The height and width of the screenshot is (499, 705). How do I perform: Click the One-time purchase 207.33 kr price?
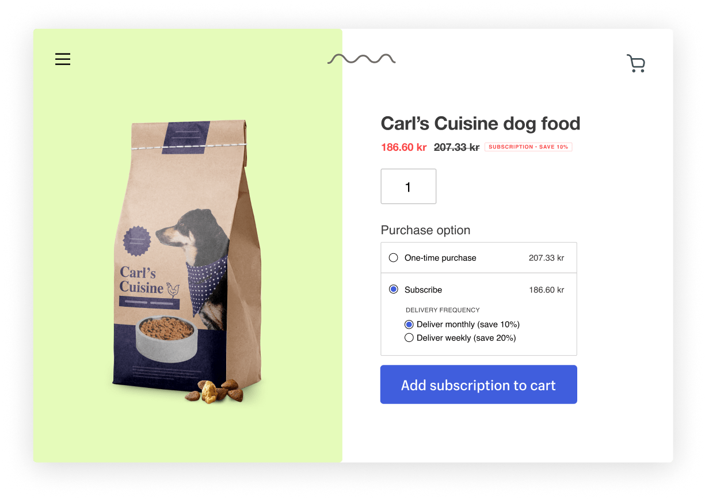[546, 258]
